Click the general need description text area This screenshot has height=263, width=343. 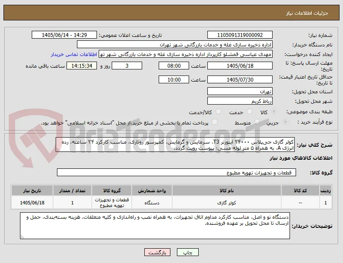click(175, 145)
